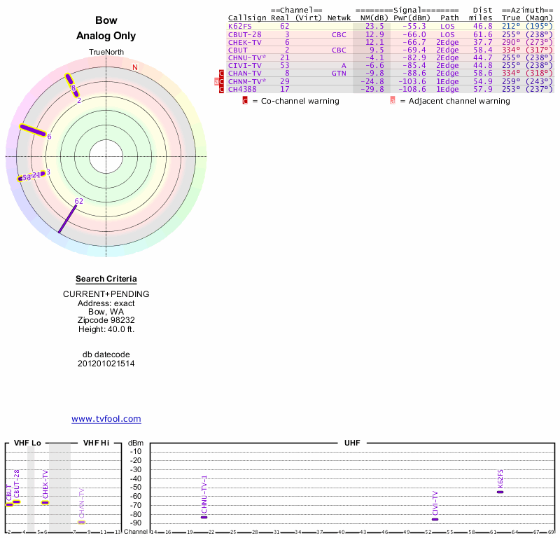Click the channel 8 bar on the radar
Screen dimensions: 560x538
point(72,84)
